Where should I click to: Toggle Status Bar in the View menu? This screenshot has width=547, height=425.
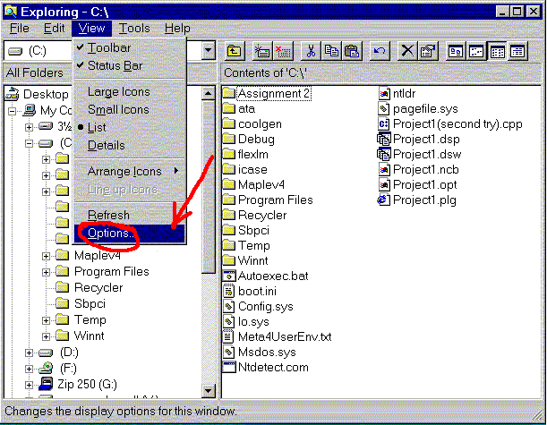[x=115, y=65]
